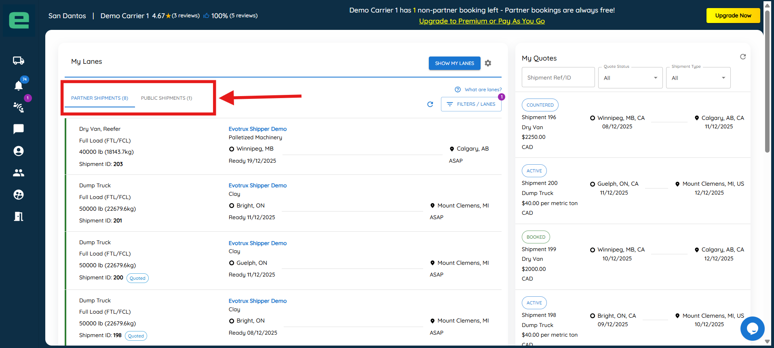774x348 pixels.
Task: Switch to Public Shipments tab
Action: (x=167, y=98)
